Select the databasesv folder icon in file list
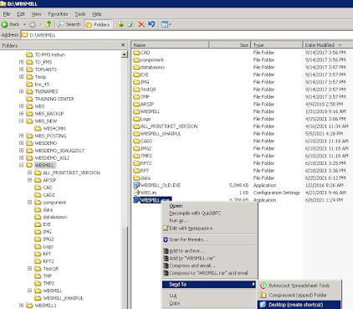This screenshot has width=353, height=309. pyautogui.click(x=136, y=67)
